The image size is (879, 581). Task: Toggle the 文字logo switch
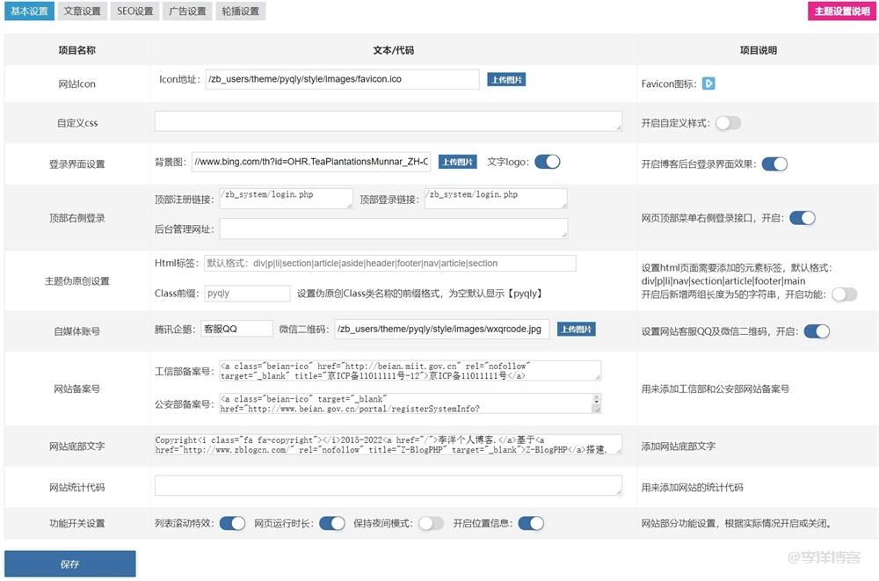(547, 162)
